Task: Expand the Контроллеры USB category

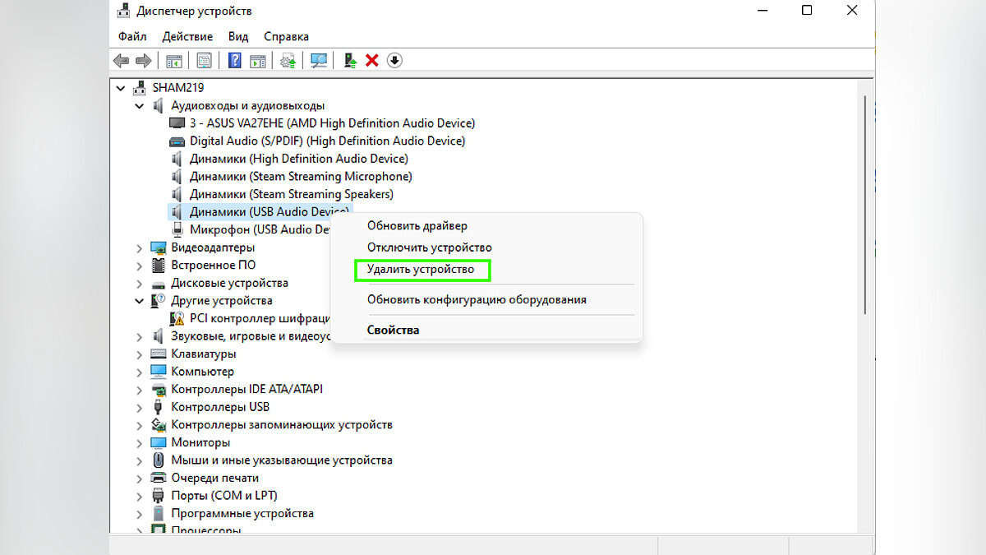Action: (140, 407)
